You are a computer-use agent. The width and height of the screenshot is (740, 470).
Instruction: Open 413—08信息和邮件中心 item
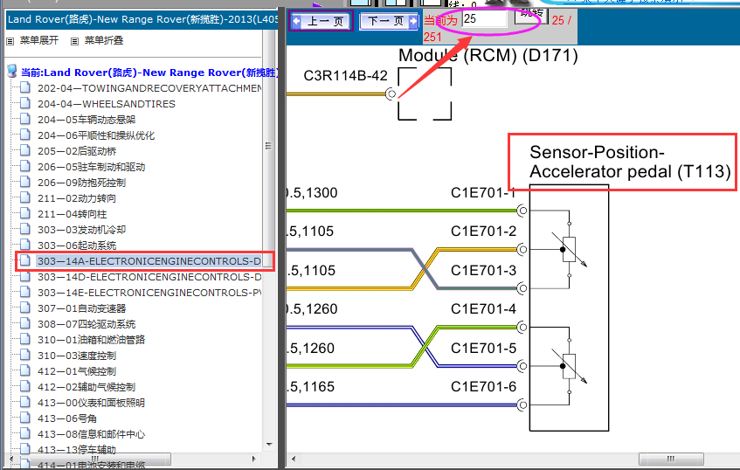tap(91, 434)
